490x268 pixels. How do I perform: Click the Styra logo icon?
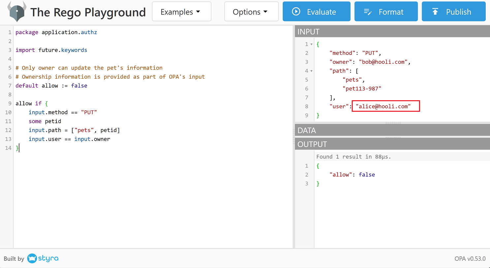click(x=32, y=258)
